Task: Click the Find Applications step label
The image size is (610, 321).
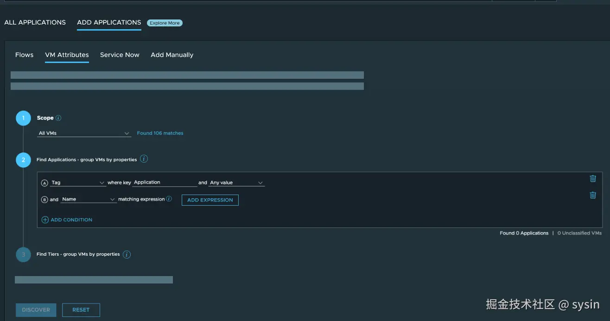Action: pos(87,159)
